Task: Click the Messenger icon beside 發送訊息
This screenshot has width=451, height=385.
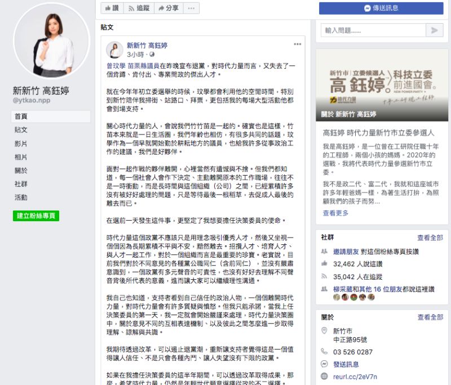Action: [x=324, y=364]
